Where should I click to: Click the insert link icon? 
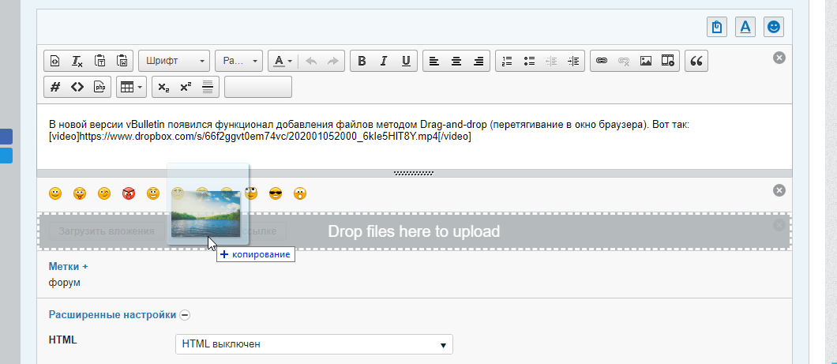(x=602, y=61)
